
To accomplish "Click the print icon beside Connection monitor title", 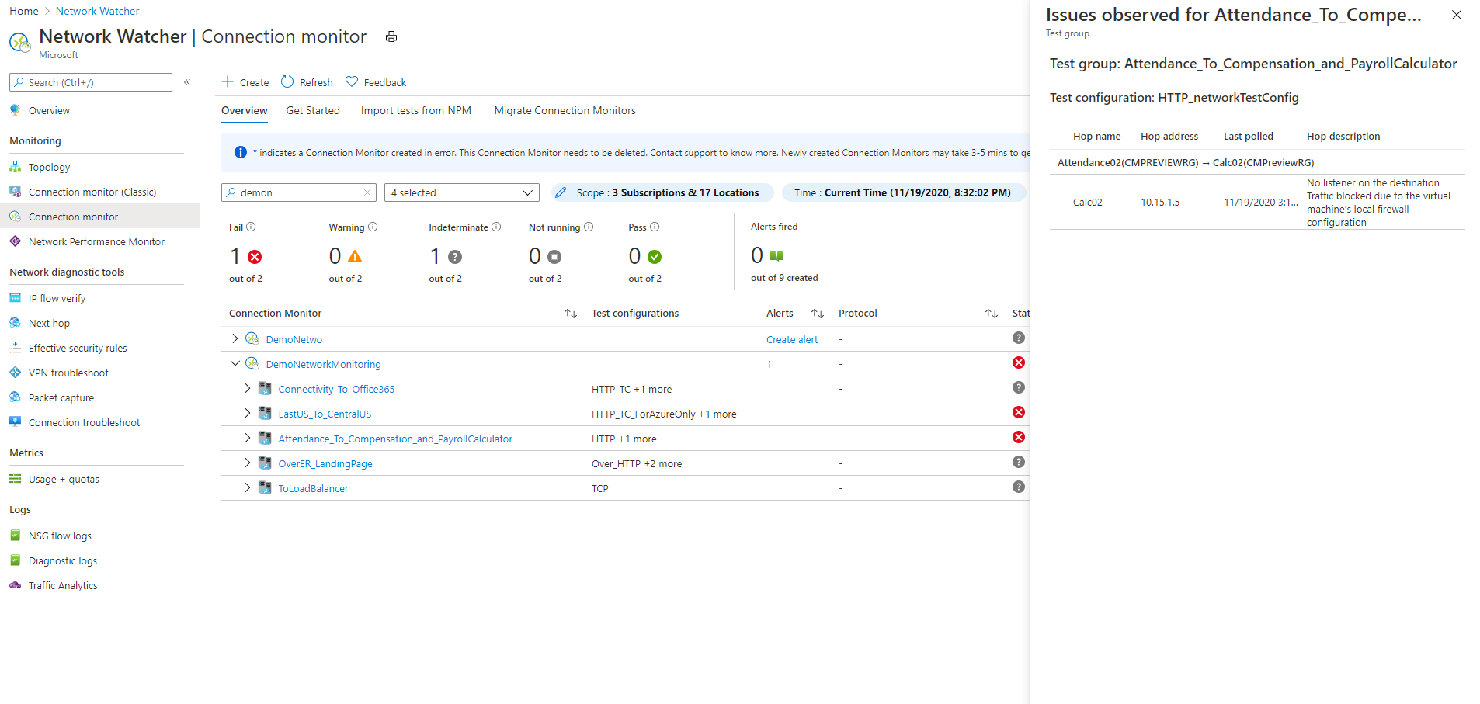I will point(391,37).
